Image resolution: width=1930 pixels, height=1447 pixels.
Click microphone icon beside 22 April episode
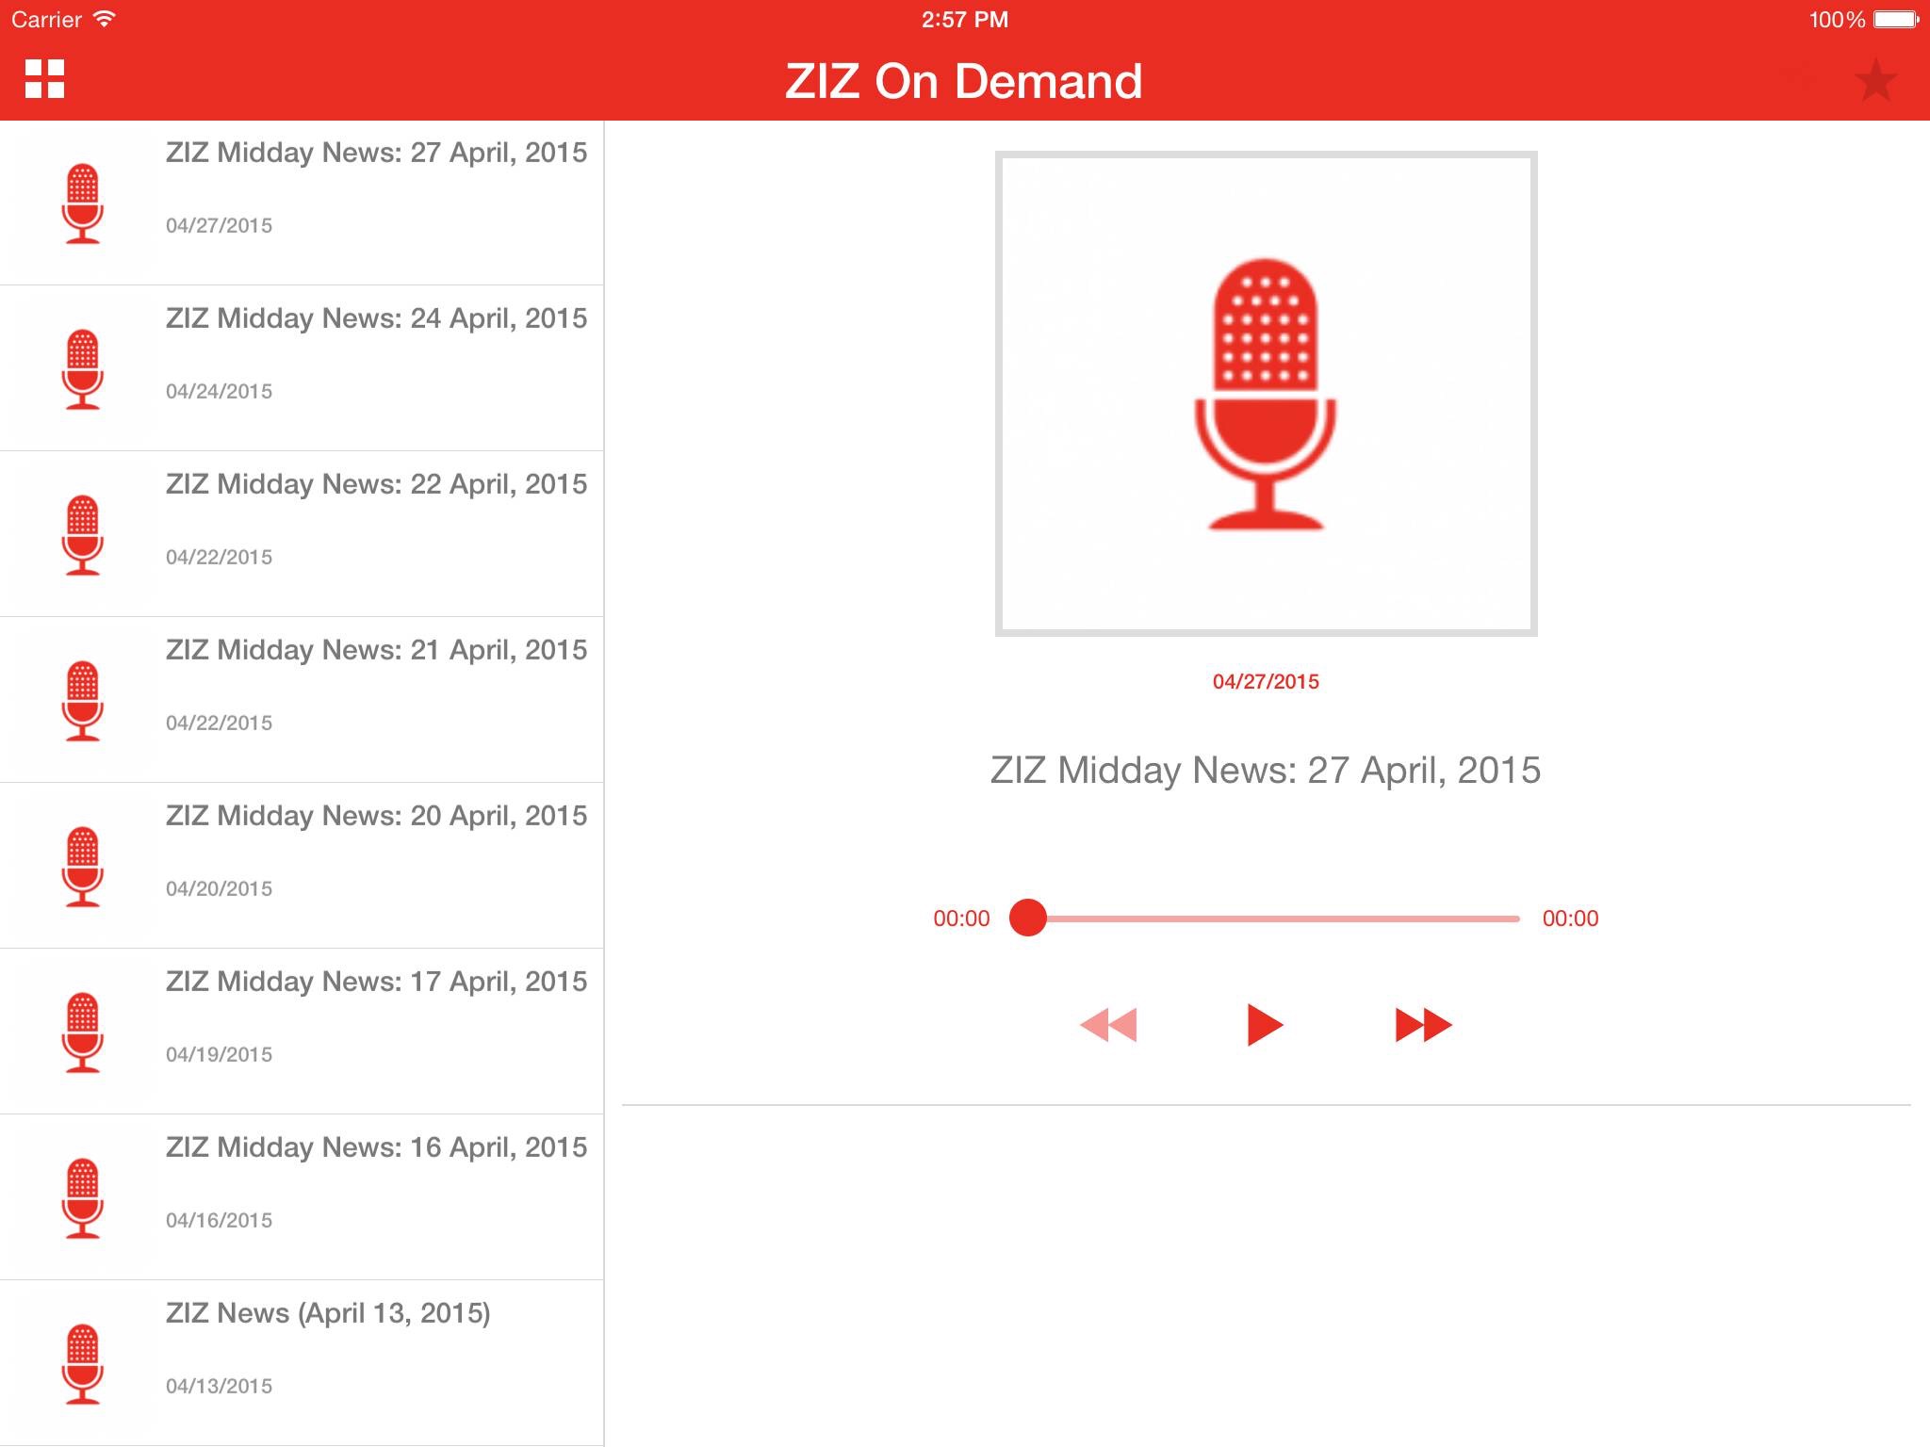(82, 534)
